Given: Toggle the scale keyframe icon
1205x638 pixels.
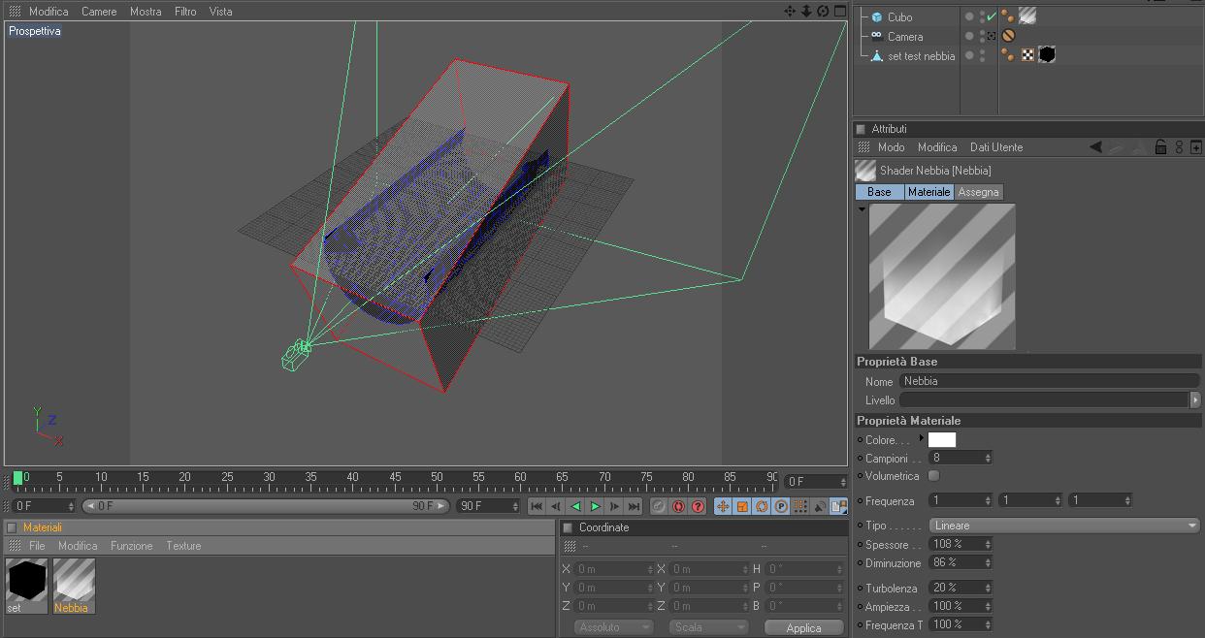Looking at the screenshot, I should pos(742,506).
